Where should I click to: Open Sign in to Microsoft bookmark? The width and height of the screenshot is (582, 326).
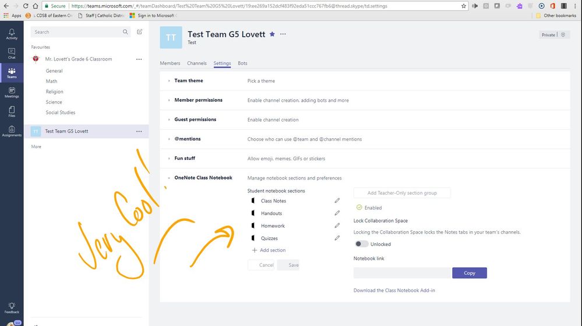pos(153,16)
